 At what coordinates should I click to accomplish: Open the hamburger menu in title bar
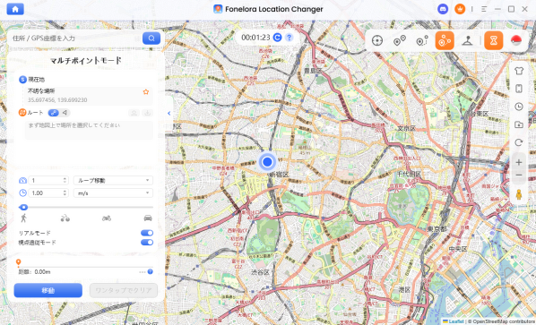coord(484,9)
